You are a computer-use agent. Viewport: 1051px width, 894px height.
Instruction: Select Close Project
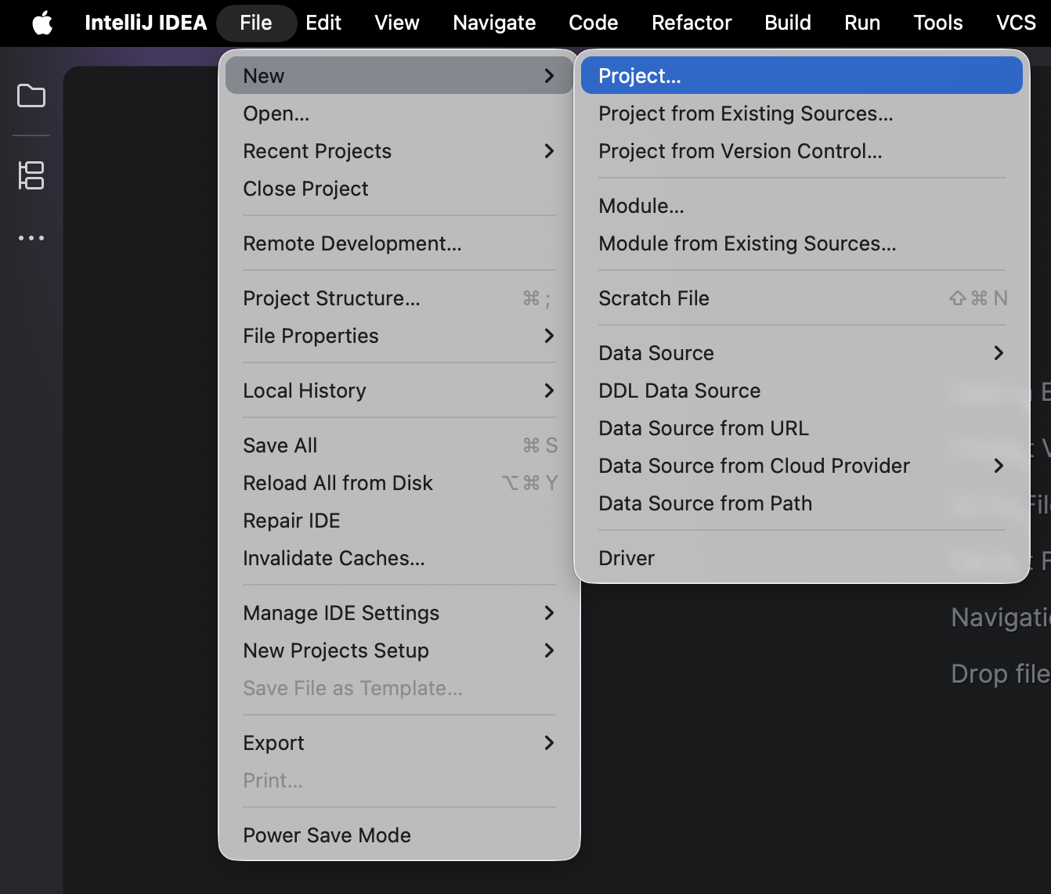point(305,189)
